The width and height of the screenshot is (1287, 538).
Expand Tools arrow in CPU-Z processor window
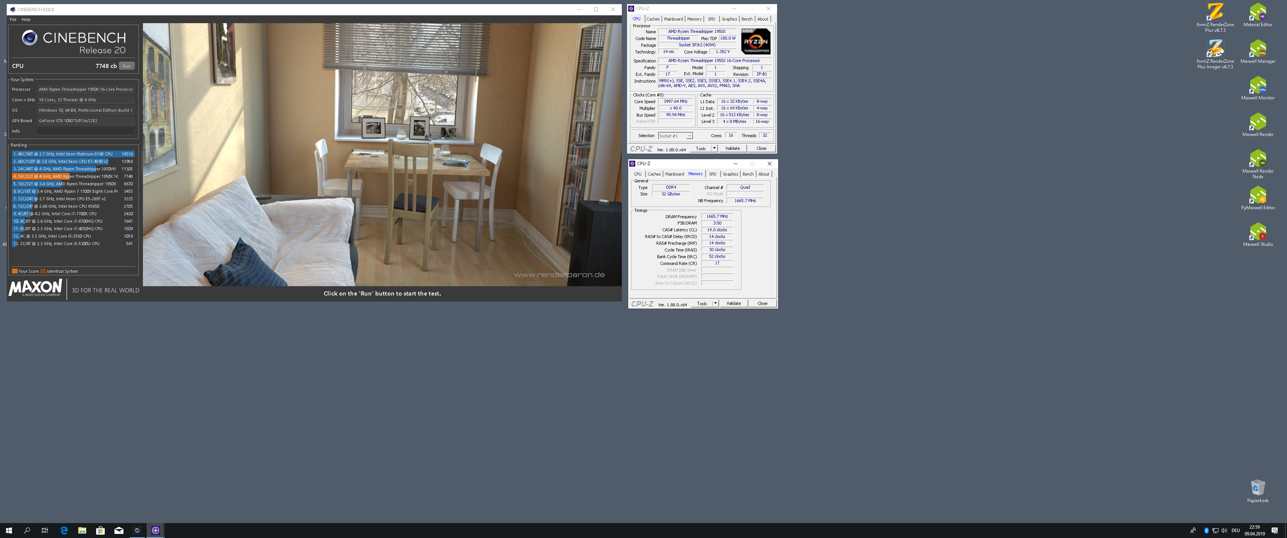click(714, 148)
